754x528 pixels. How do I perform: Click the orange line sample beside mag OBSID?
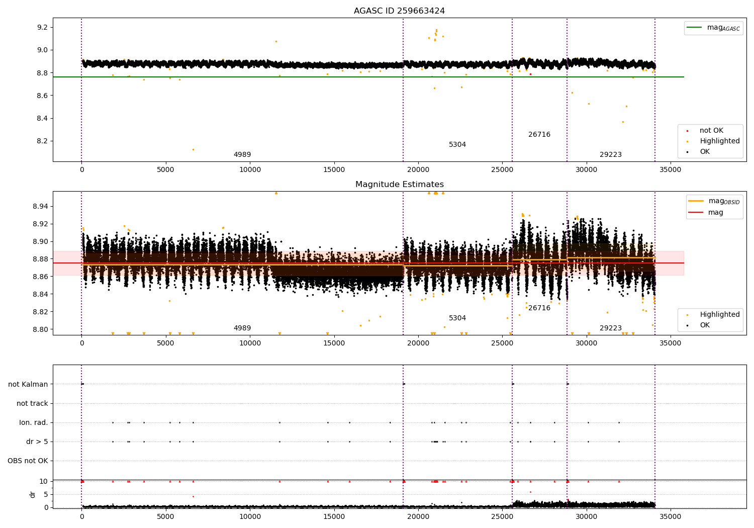point(696,201)
